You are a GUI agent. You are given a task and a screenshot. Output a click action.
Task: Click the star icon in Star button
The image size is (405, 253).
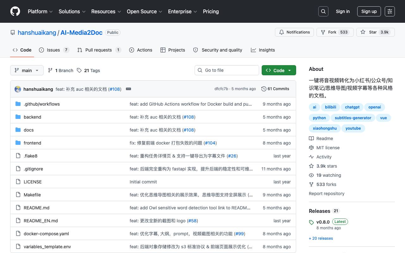[363, 32]
